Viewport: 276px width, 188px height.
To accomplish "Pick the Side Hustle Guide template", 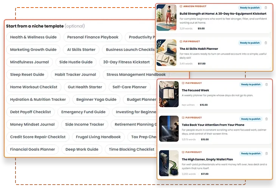I will point(76,62).
